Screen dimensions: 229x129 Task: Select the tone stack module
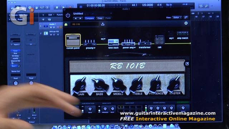(113, 42)
